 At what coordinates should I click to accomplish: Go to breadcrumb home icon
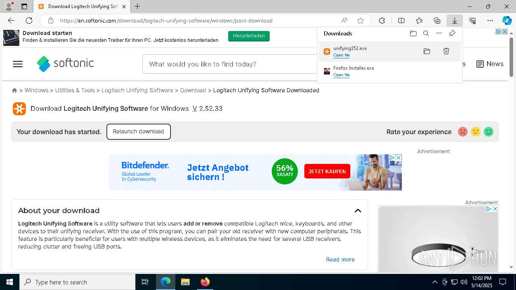tap(15, 90)
